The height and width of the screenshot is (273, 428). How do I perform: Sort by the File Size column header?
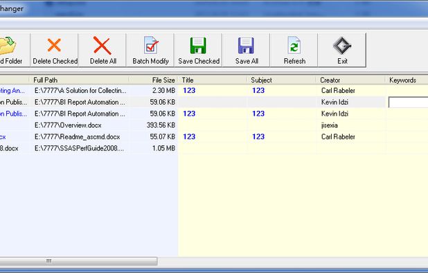154,80
